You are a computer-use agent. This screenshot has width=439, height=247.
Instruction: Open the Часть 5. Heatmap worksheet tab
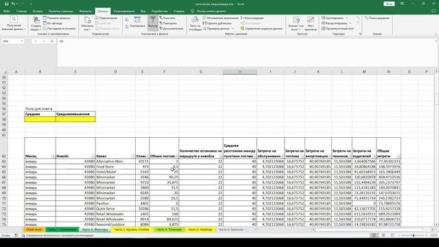[x=200, y=230]
